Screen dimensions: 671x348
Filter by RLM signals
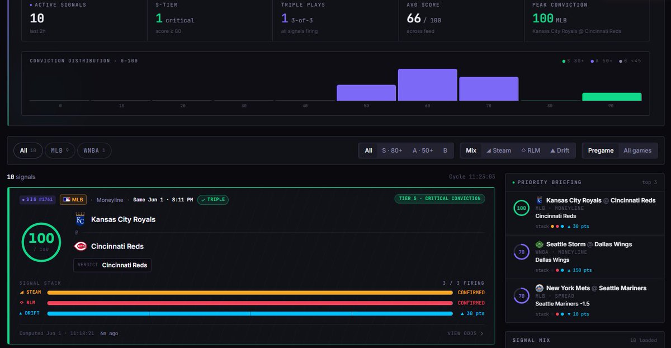(531, 151)
